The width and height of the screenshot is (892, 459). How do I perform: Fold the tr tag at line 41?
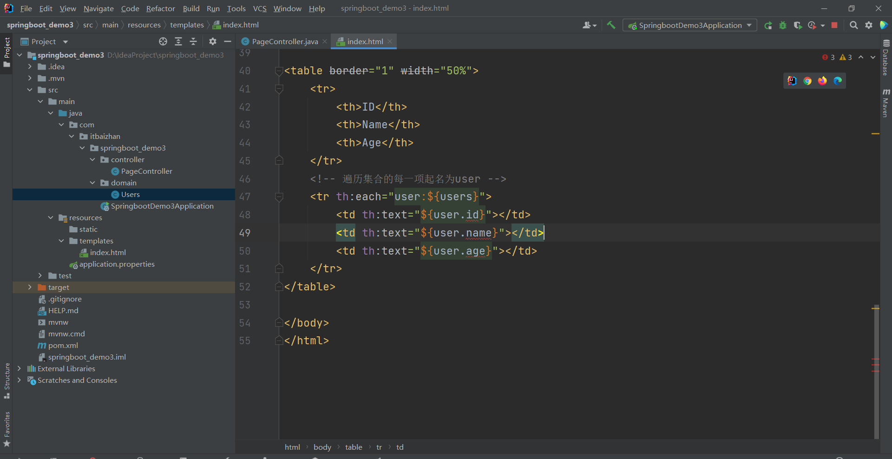tap(279, 89)
